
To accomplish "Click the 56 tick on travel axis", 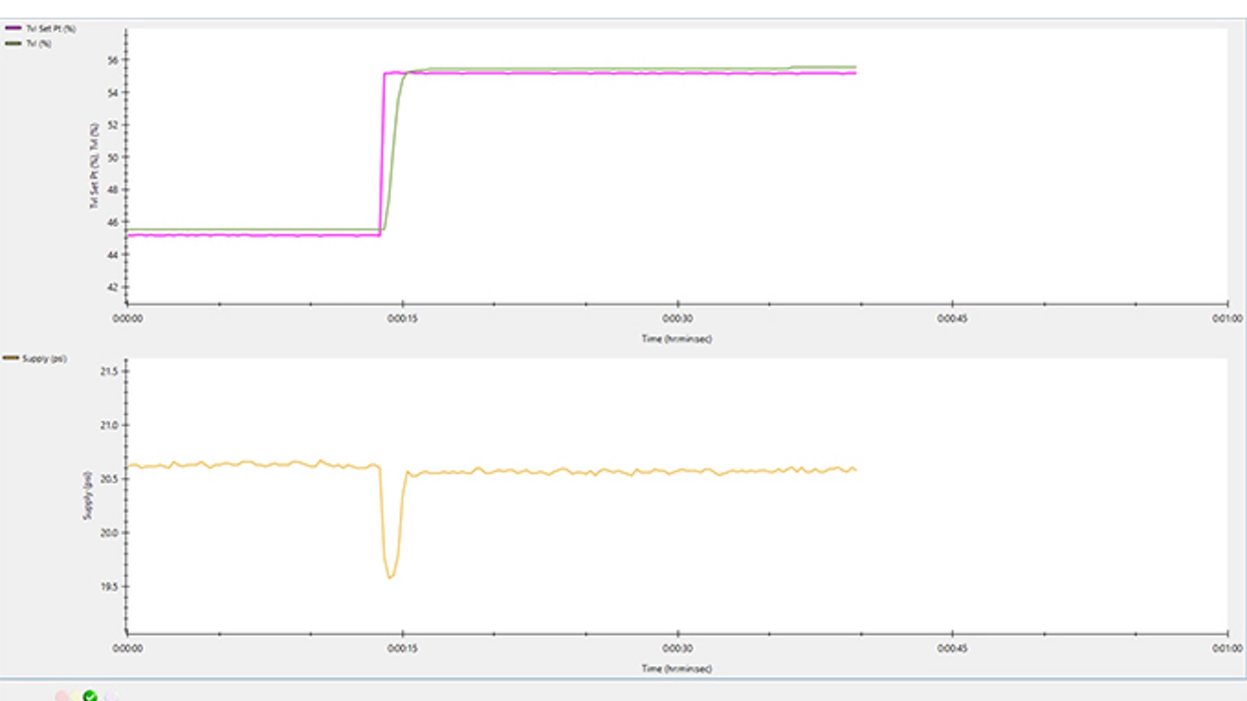I will (113, 60).
